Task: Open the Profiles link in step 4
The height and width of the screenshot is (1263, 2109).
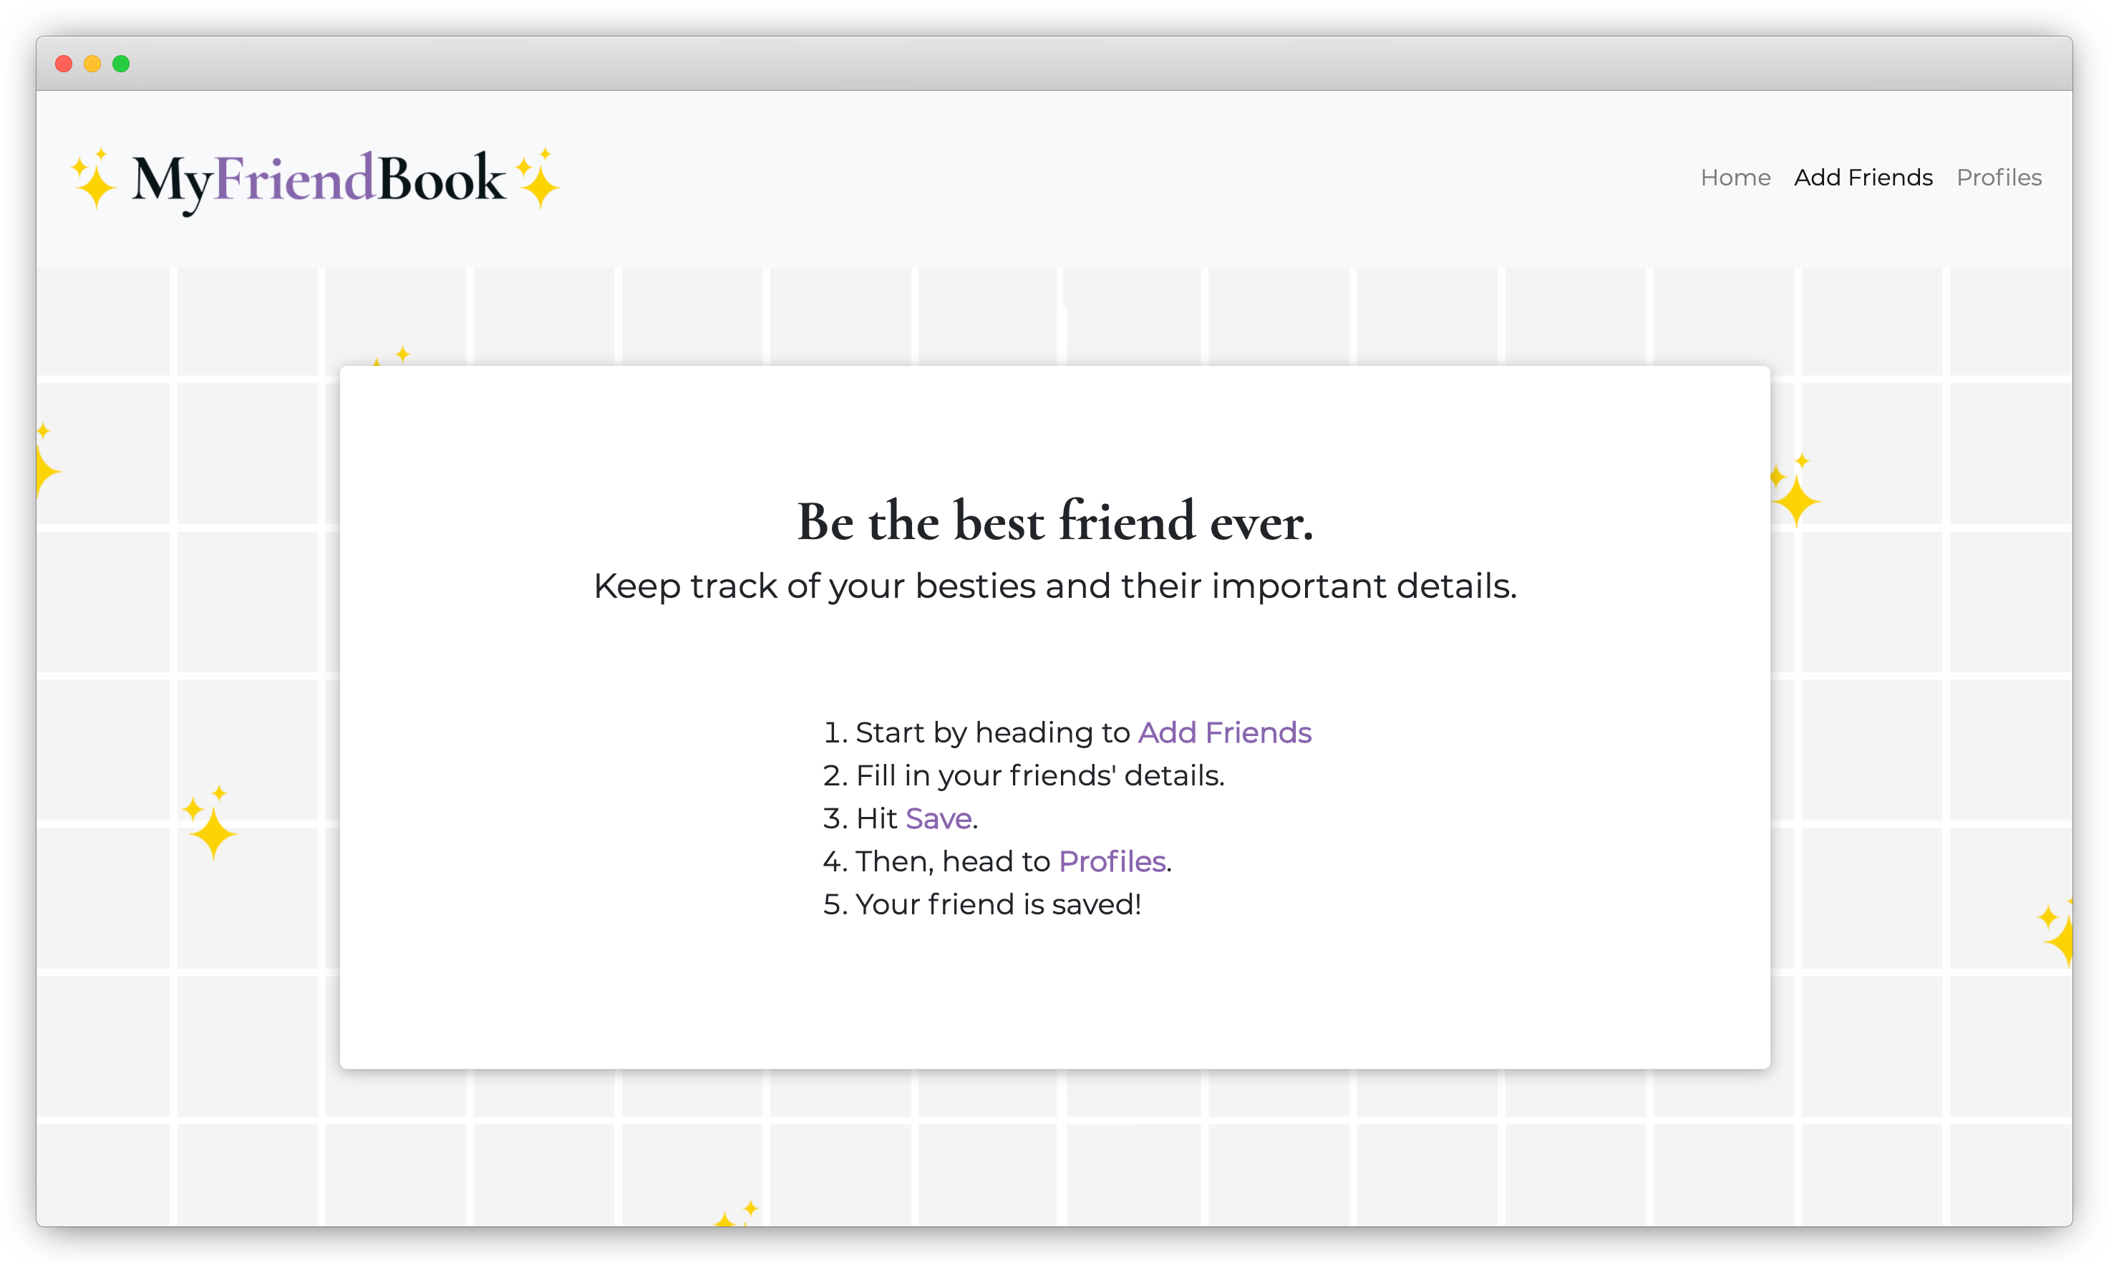Action: pos(1112,861)
